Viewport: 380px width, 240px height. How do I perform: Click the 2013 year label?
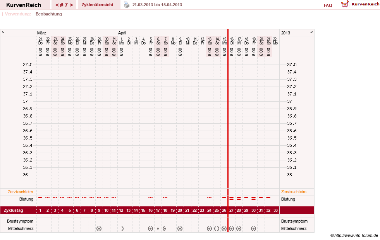coord(285,33)
